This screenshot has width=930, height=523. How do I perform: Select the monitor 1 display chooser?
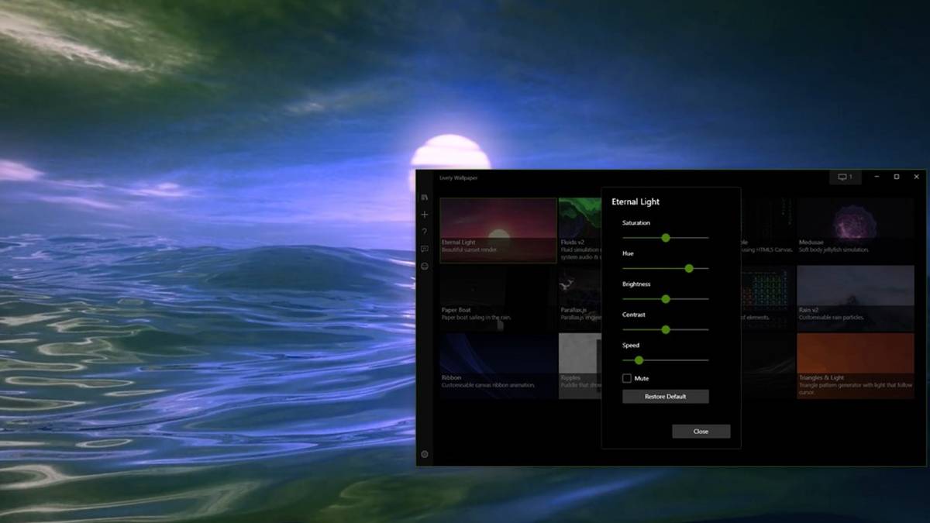pos(845,177)
